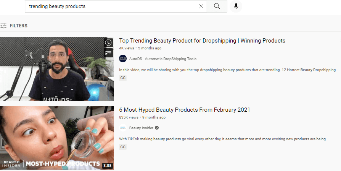The image size is (341, 171).
Task: Clear the search box with the X icon
Action: [201, 6]
